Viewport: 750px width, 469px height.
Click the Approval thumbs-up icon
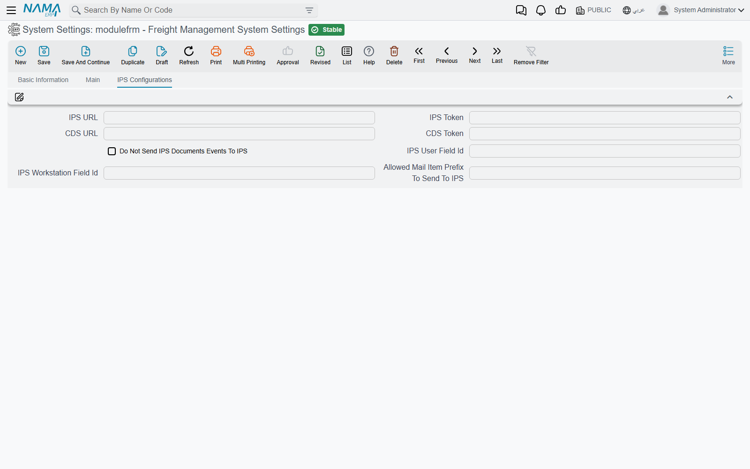(288, 51)
